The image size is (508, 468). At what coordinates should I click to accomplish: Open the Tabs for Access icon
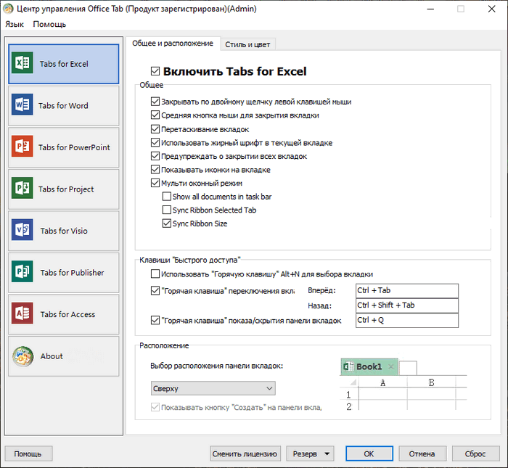tap(22, 313)
